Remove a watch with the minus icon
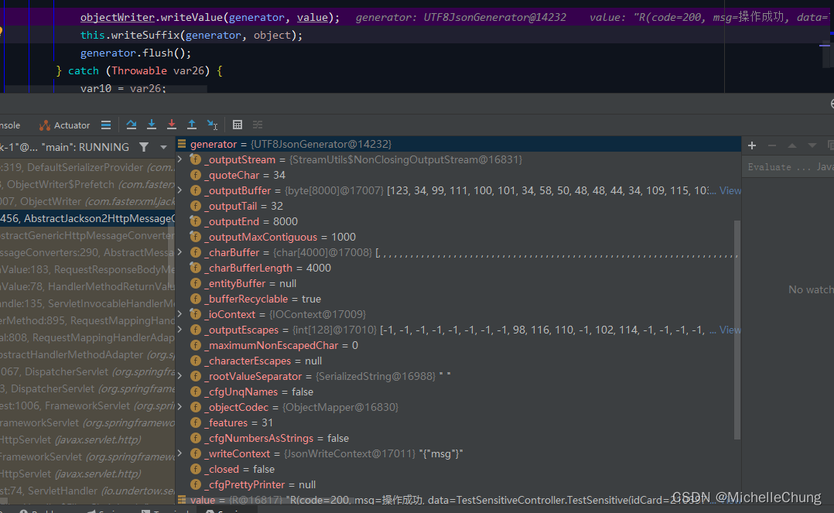The width and height of the screenshot is (834, 513). click(771, 145)
